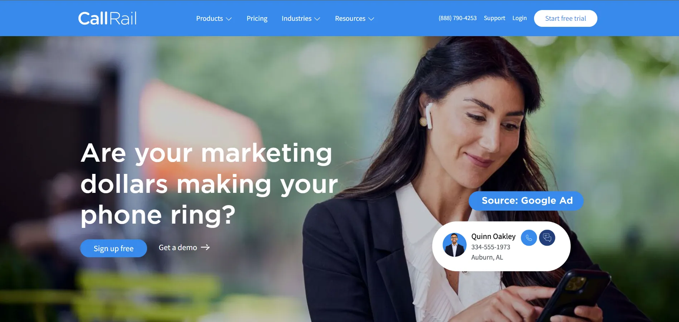The image size is (679, 322).
Task: Expand the Products dropdown chevron
Action: tap(229, 19)
